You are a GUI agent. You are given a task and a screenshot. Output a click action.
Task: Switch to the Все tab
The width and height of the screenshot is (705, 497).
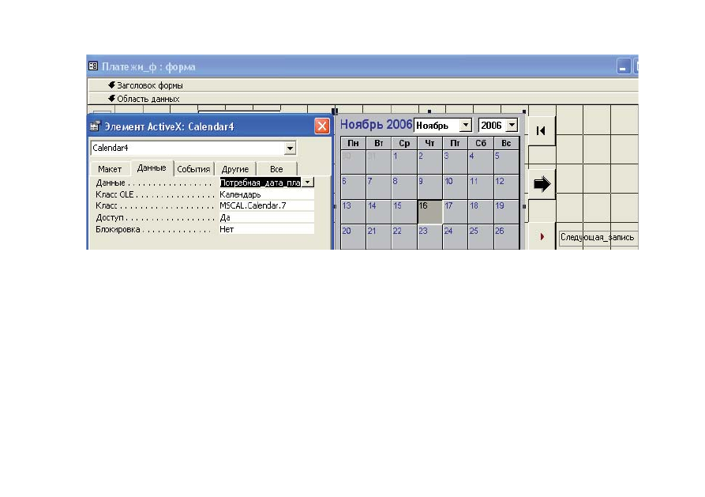276,169
